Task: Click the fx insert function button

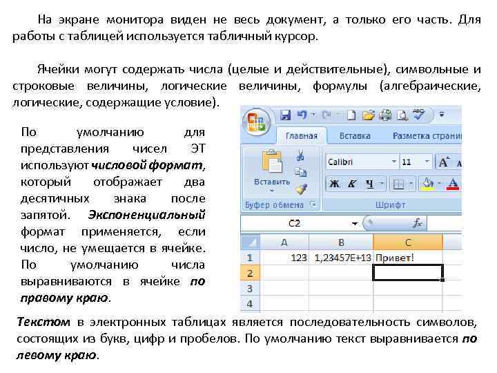Action: (x=418, y=223)
